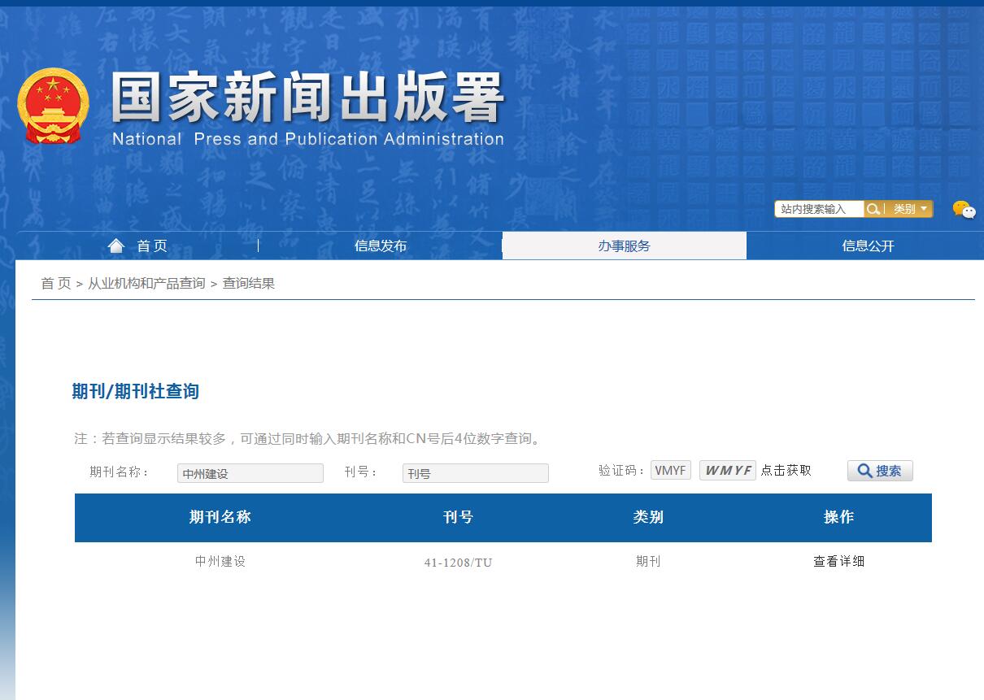Click the WMYF captcha image
The height and width of the screenshot is (700, 984).
point(726,470)
